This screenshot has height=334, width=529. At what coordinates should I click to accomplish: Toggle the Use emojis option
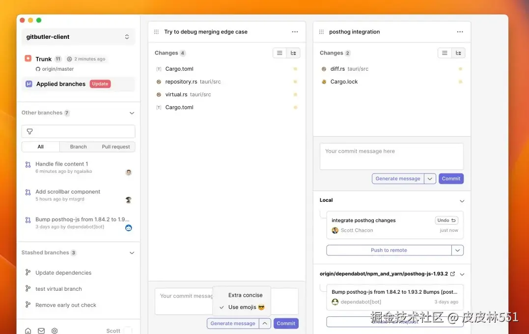point(242,307)
